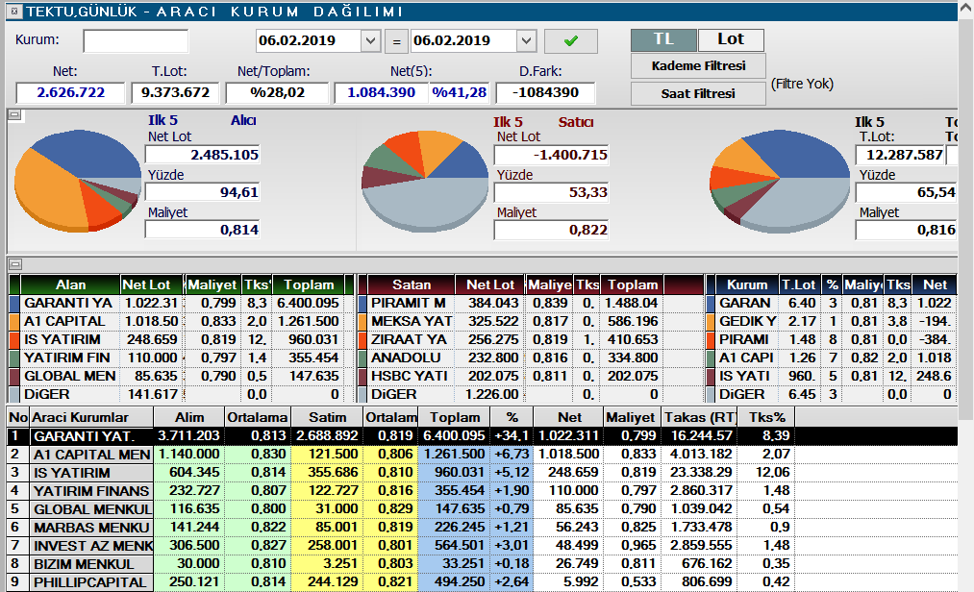Sort by Araci Kurumlar column header
Screen dimensions: 974x592
[90, 417]
